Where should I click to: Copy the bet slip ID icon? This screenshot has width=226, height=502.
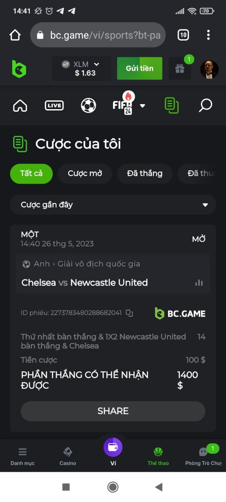(129, 312)
